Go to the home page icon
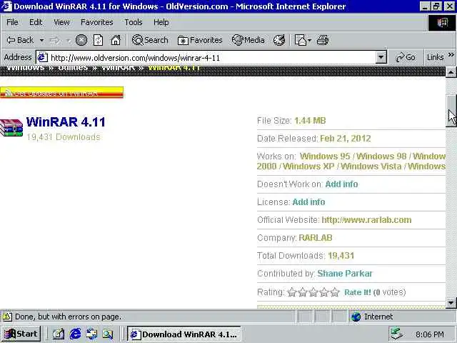 click(x=116, y=40)
